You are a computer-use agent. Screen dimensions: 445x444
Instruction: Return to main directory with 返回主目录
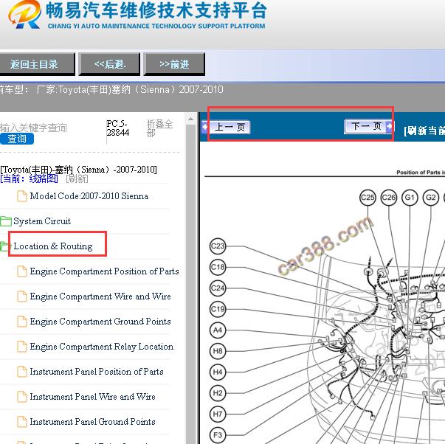point(37,64)
